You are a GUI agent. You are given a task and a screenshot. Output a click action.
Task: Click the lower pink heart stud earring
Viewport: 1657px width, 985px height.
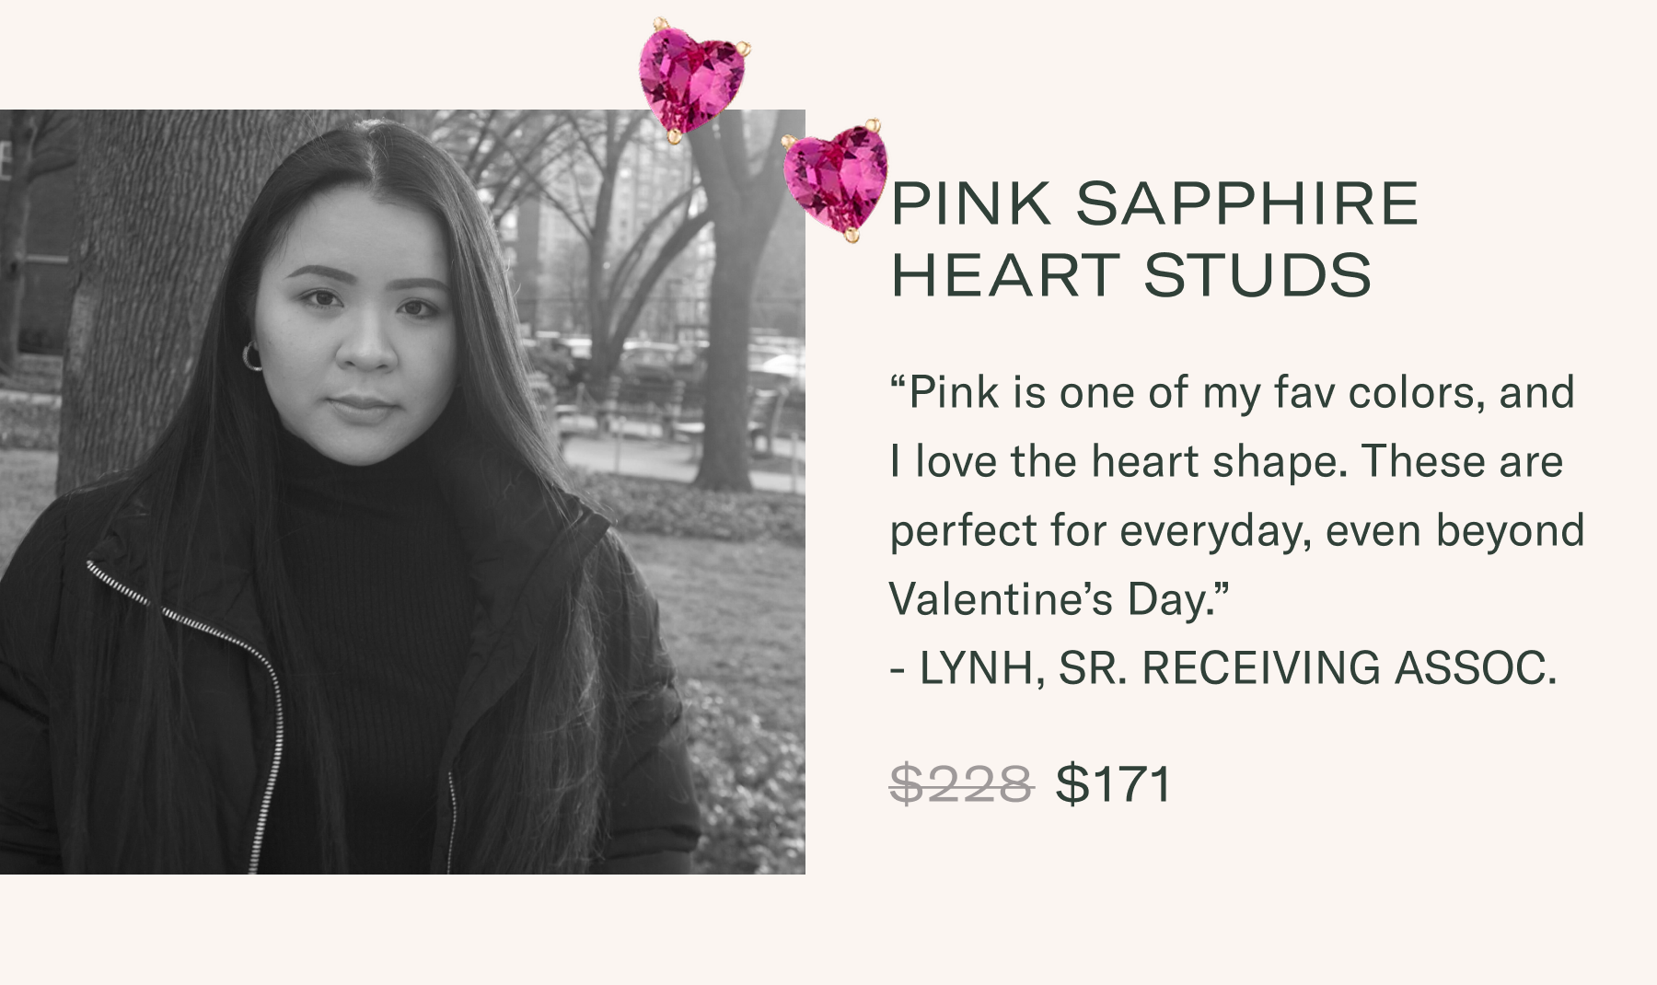[836, 181]
